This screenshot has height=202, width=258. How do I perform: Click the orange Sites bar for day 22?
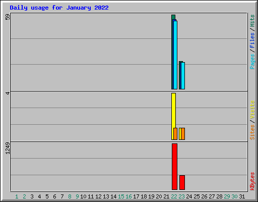click(x=175, y=134)
